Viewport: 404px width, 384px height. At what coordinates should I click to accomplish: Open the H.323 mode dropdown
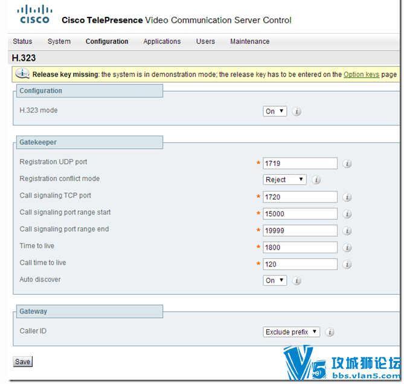coord(275,112)
